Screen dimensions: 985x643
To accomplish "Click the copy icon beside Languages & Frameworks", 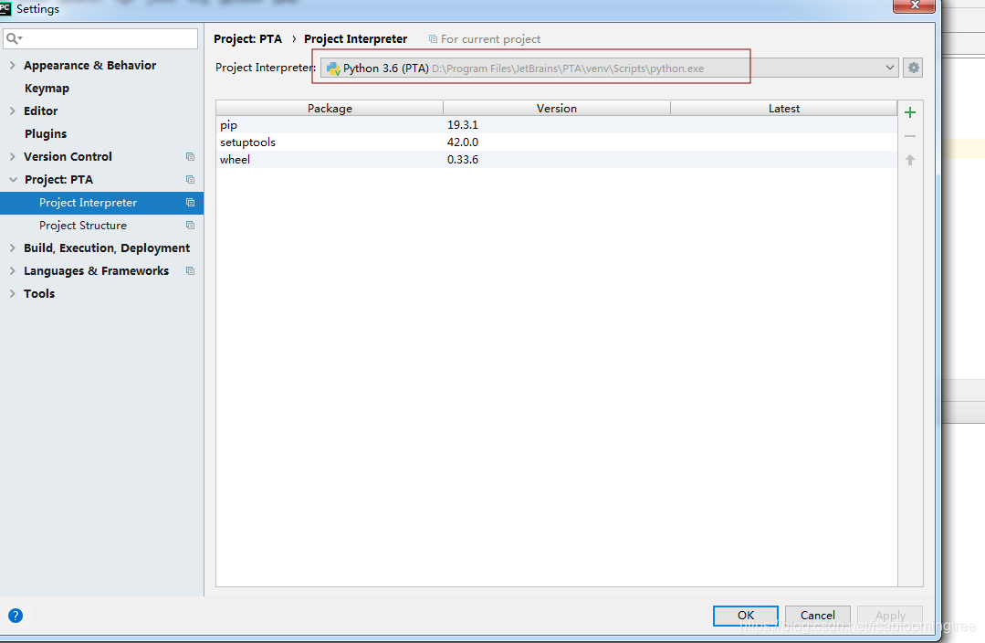I will [x=191, y=271].
